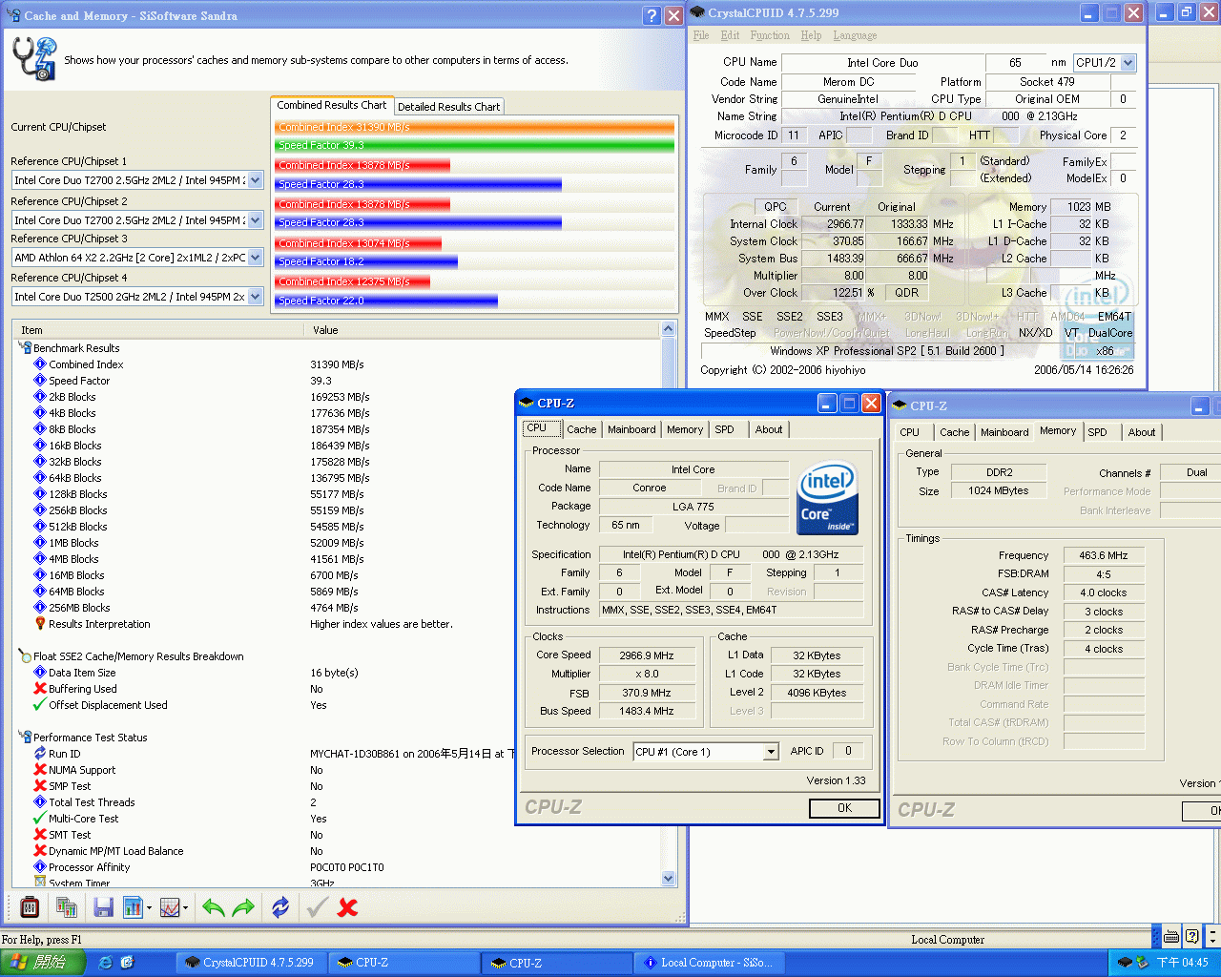
Task: Open the Language menu in CrystalCPUID
Action: point(855,35)
